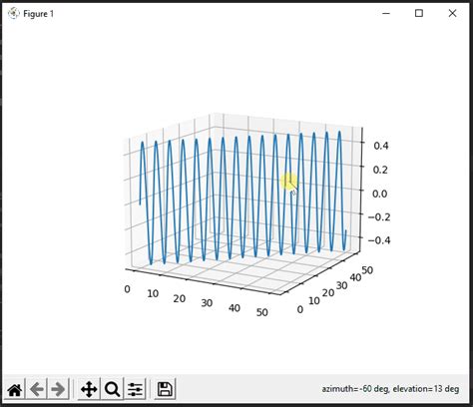The width and height of the screenshot is (473, 407).
Task: Minimize the Figure 1 window
Action: [x=386, y=14]
